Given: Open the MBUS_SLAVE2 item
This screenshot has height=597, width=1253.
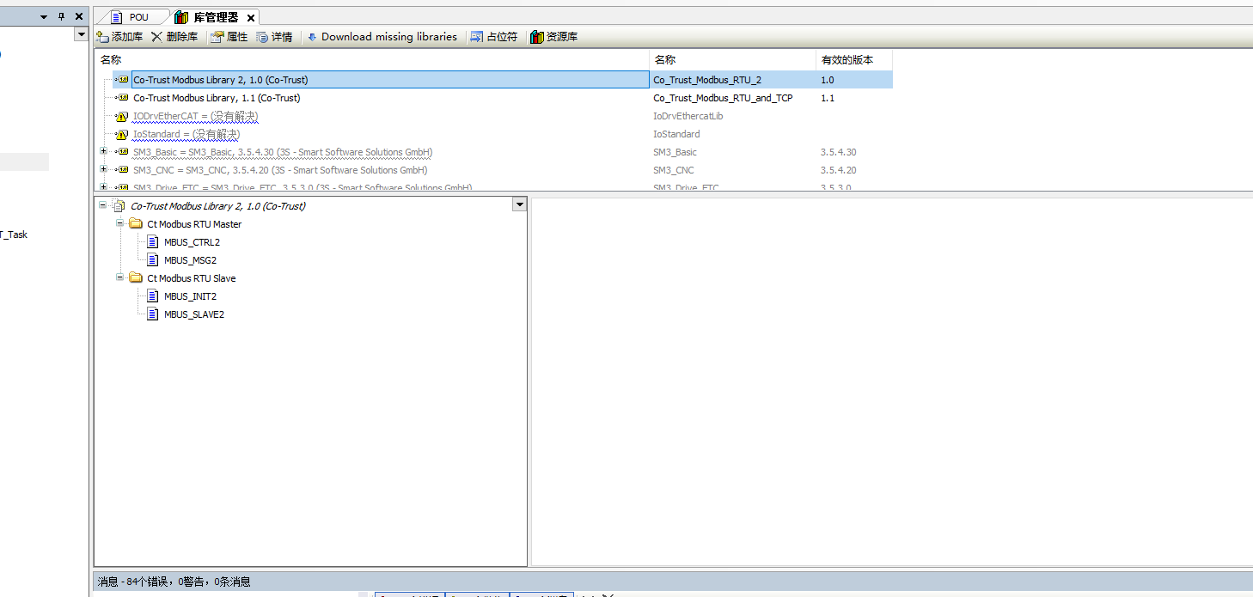Looking at the screenshot, I should pyautogui.click(x=193, y=314).
